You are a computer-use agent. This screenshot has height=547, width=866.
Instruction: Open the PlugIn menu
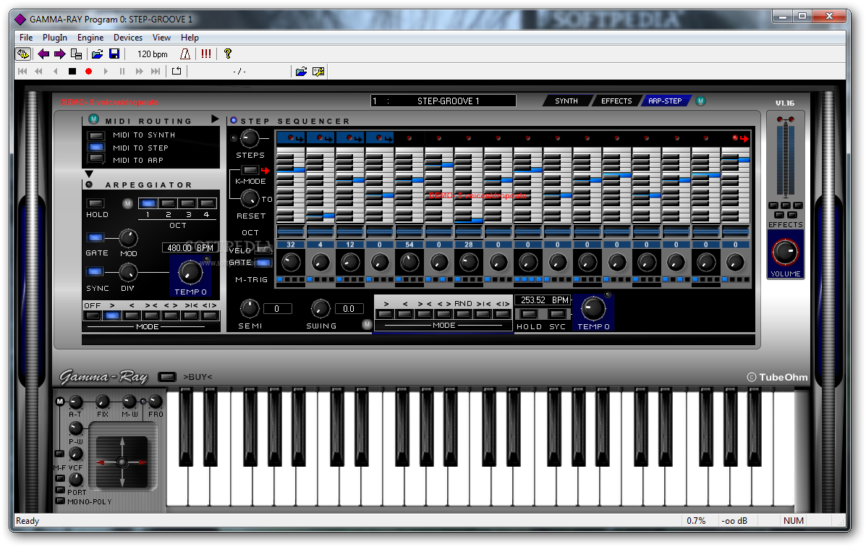point(55,38)
